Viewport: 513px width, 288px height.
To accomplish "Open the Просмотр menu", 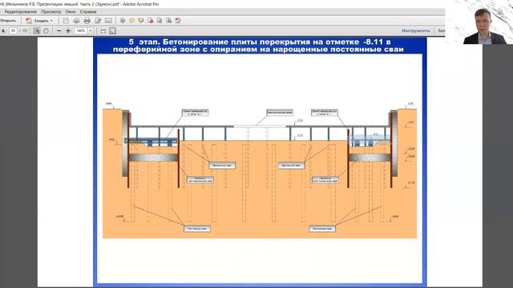I will click(x=51, y=12).
